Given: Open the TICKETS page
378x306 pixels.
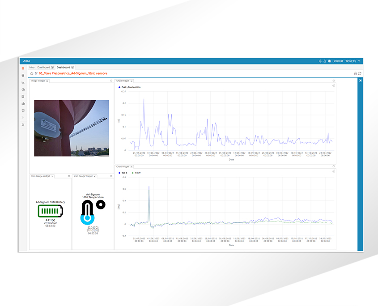Looking at the screenshot, I should pyautogui.click(x=351, y=61).
